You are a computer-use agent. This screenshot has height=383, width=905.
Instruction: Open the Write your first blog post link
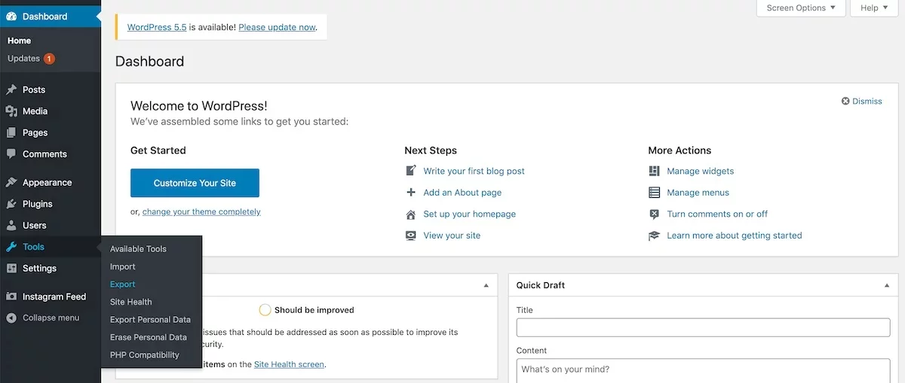(474, 171)
